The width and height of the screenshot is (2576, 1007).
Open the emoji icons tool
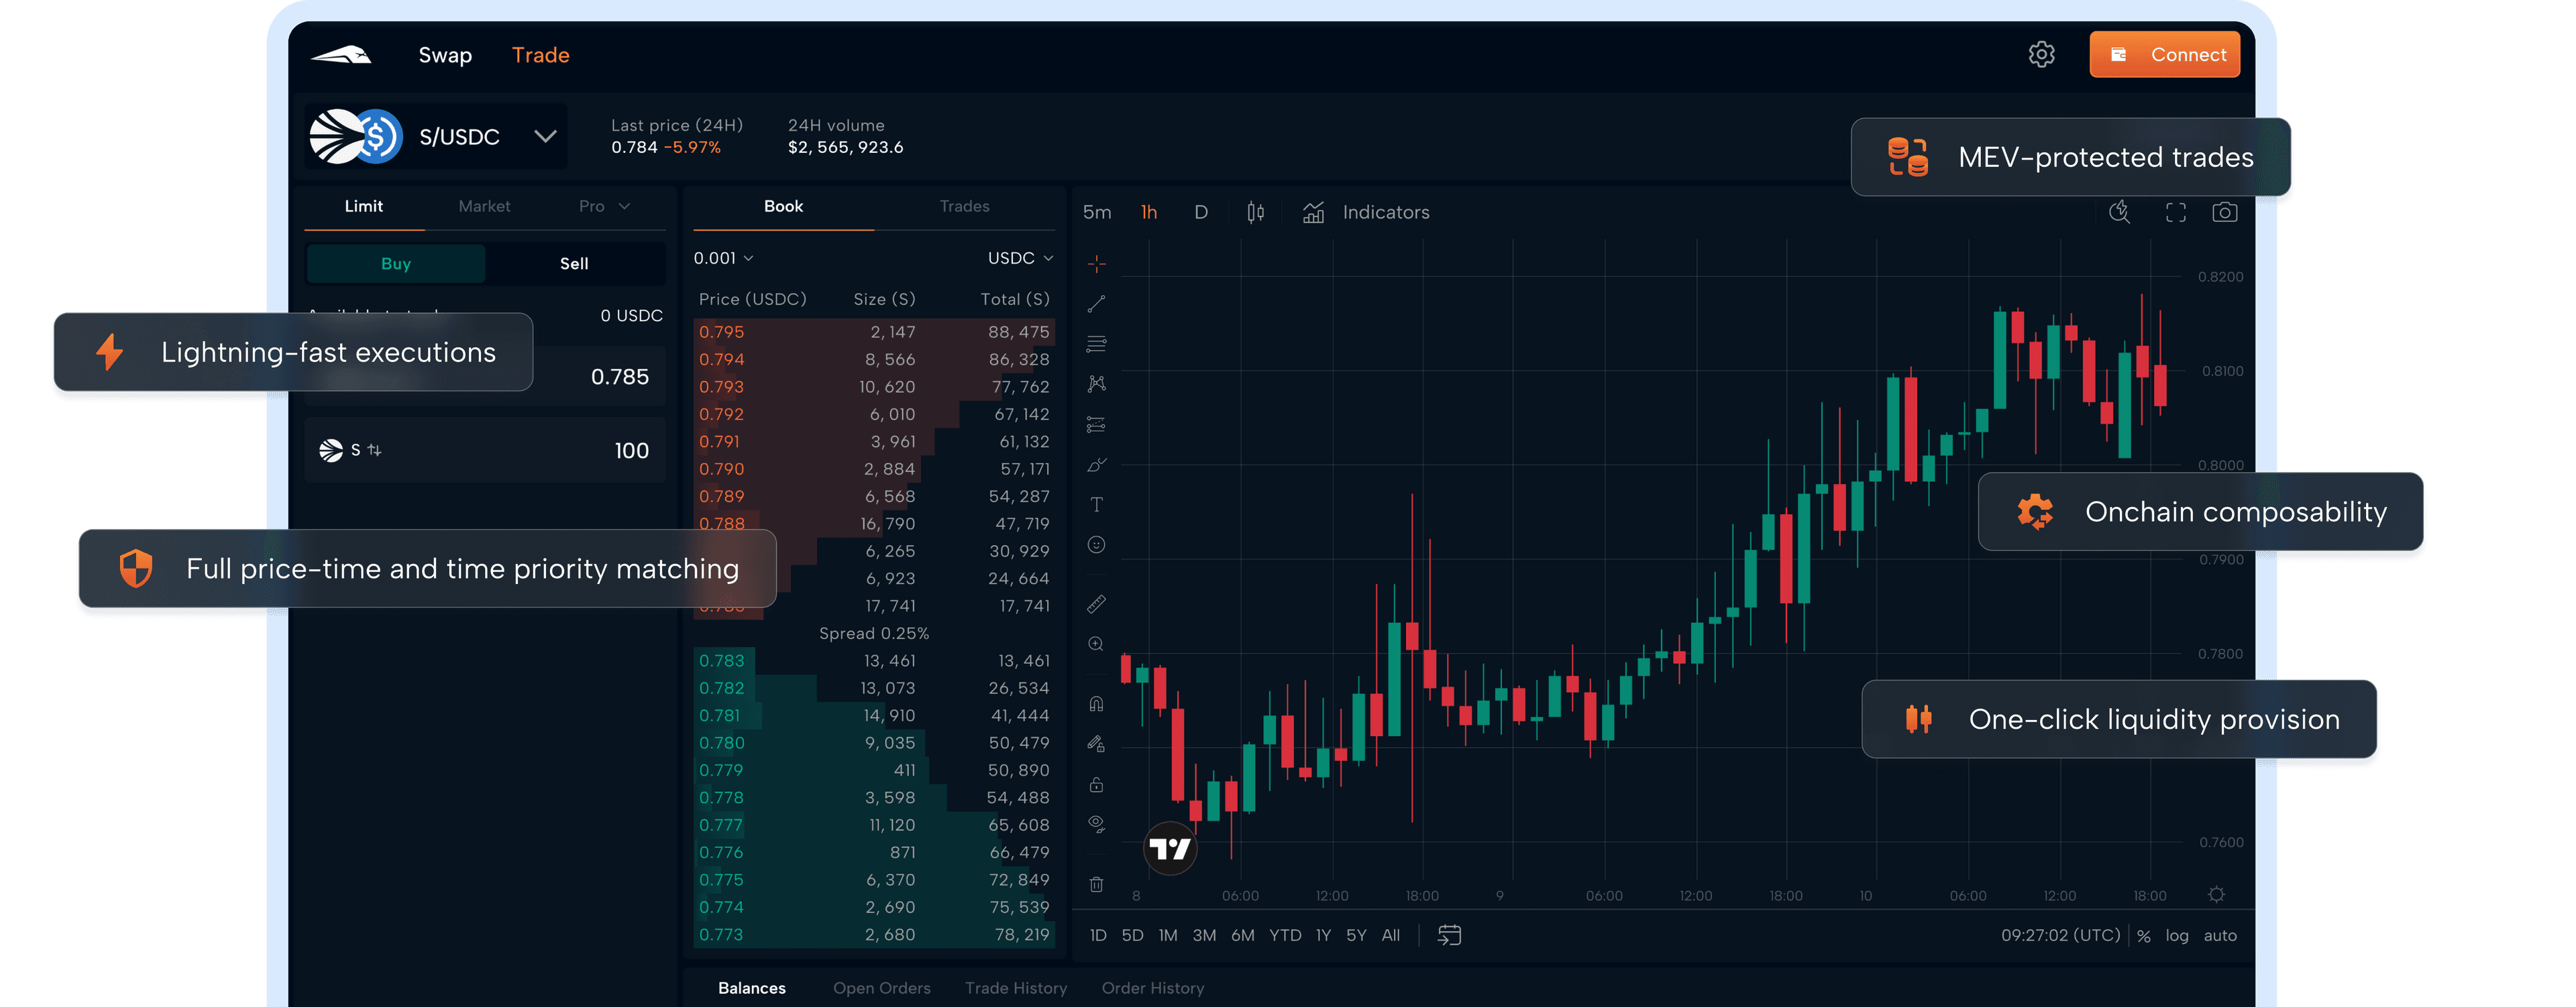tap(1096, 544)
